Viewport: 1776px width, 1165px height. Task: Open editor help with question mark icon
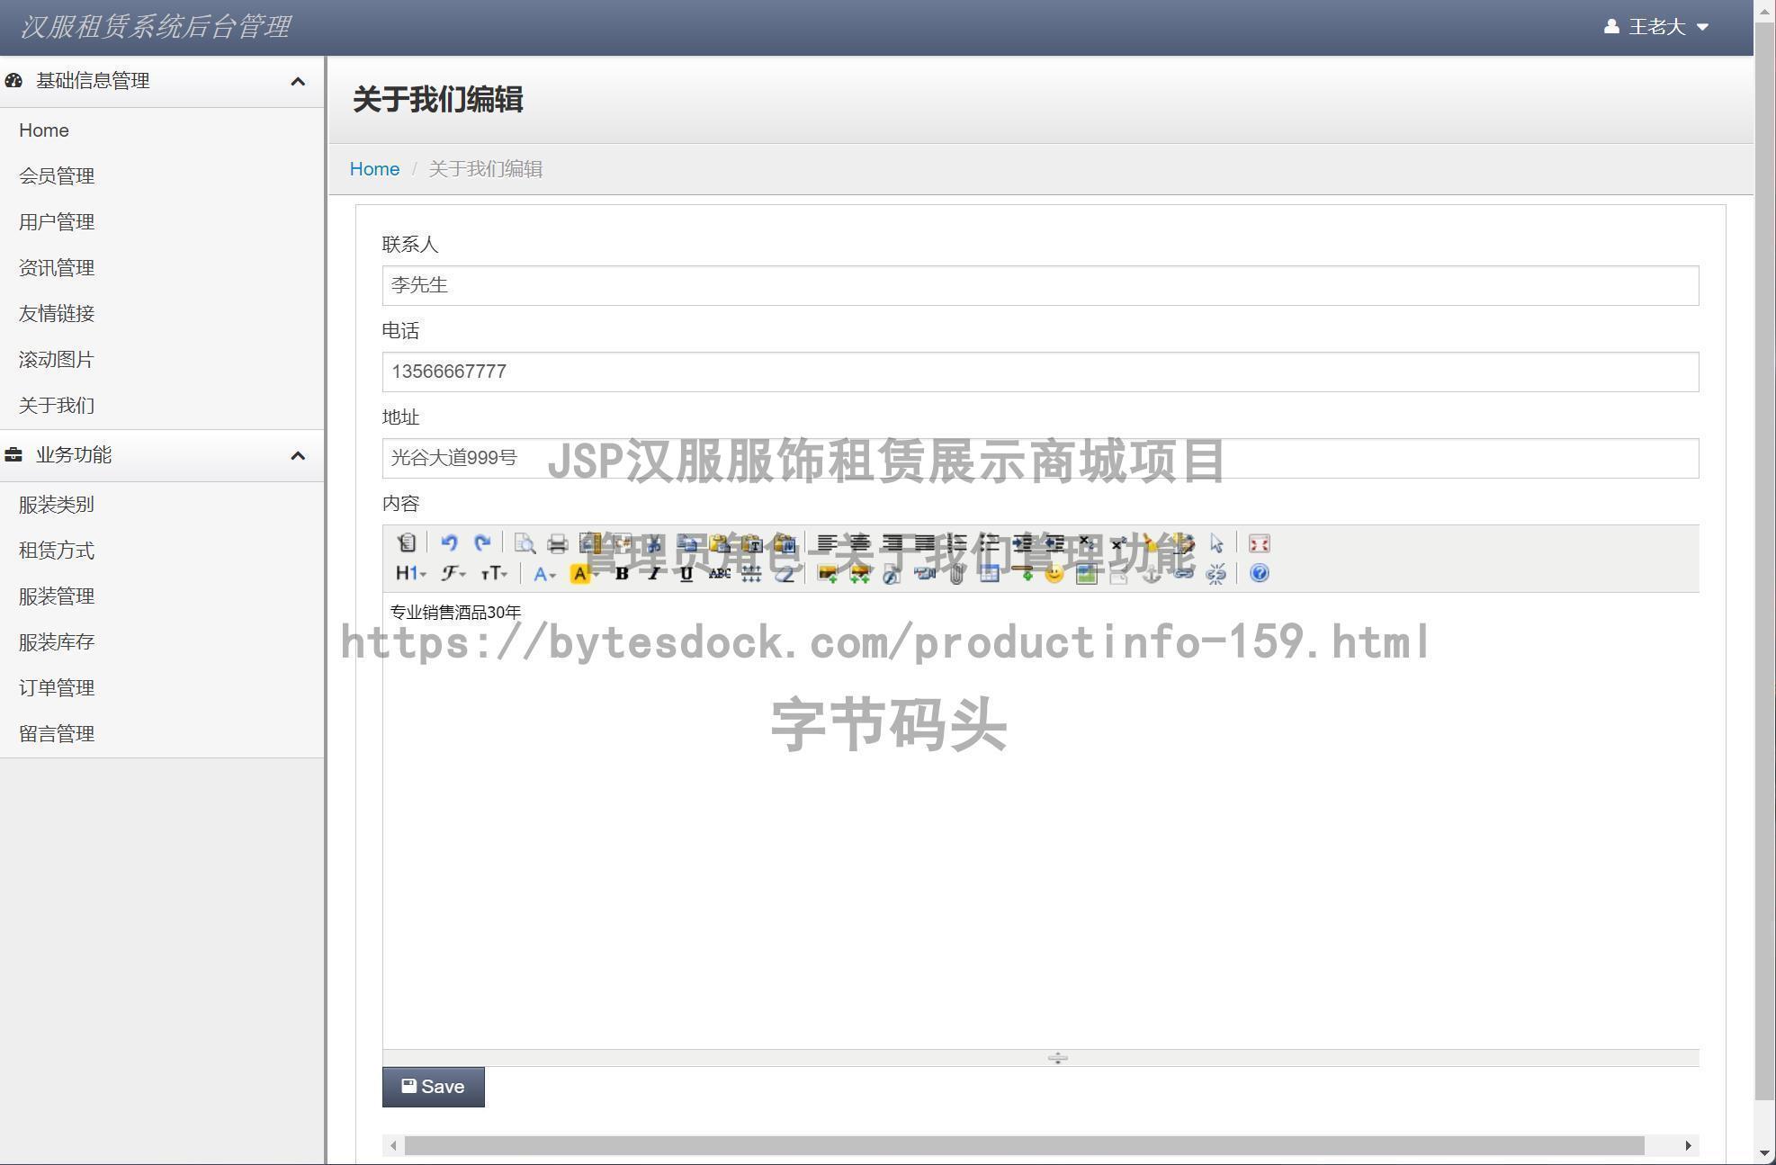coord(1260,574)
